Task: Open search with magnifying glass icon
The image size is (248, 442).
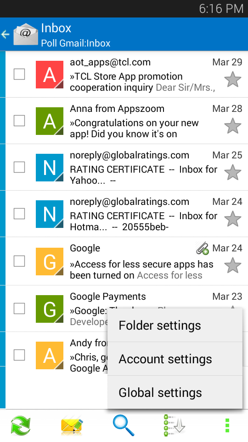Action: click(x=124, y=425)
